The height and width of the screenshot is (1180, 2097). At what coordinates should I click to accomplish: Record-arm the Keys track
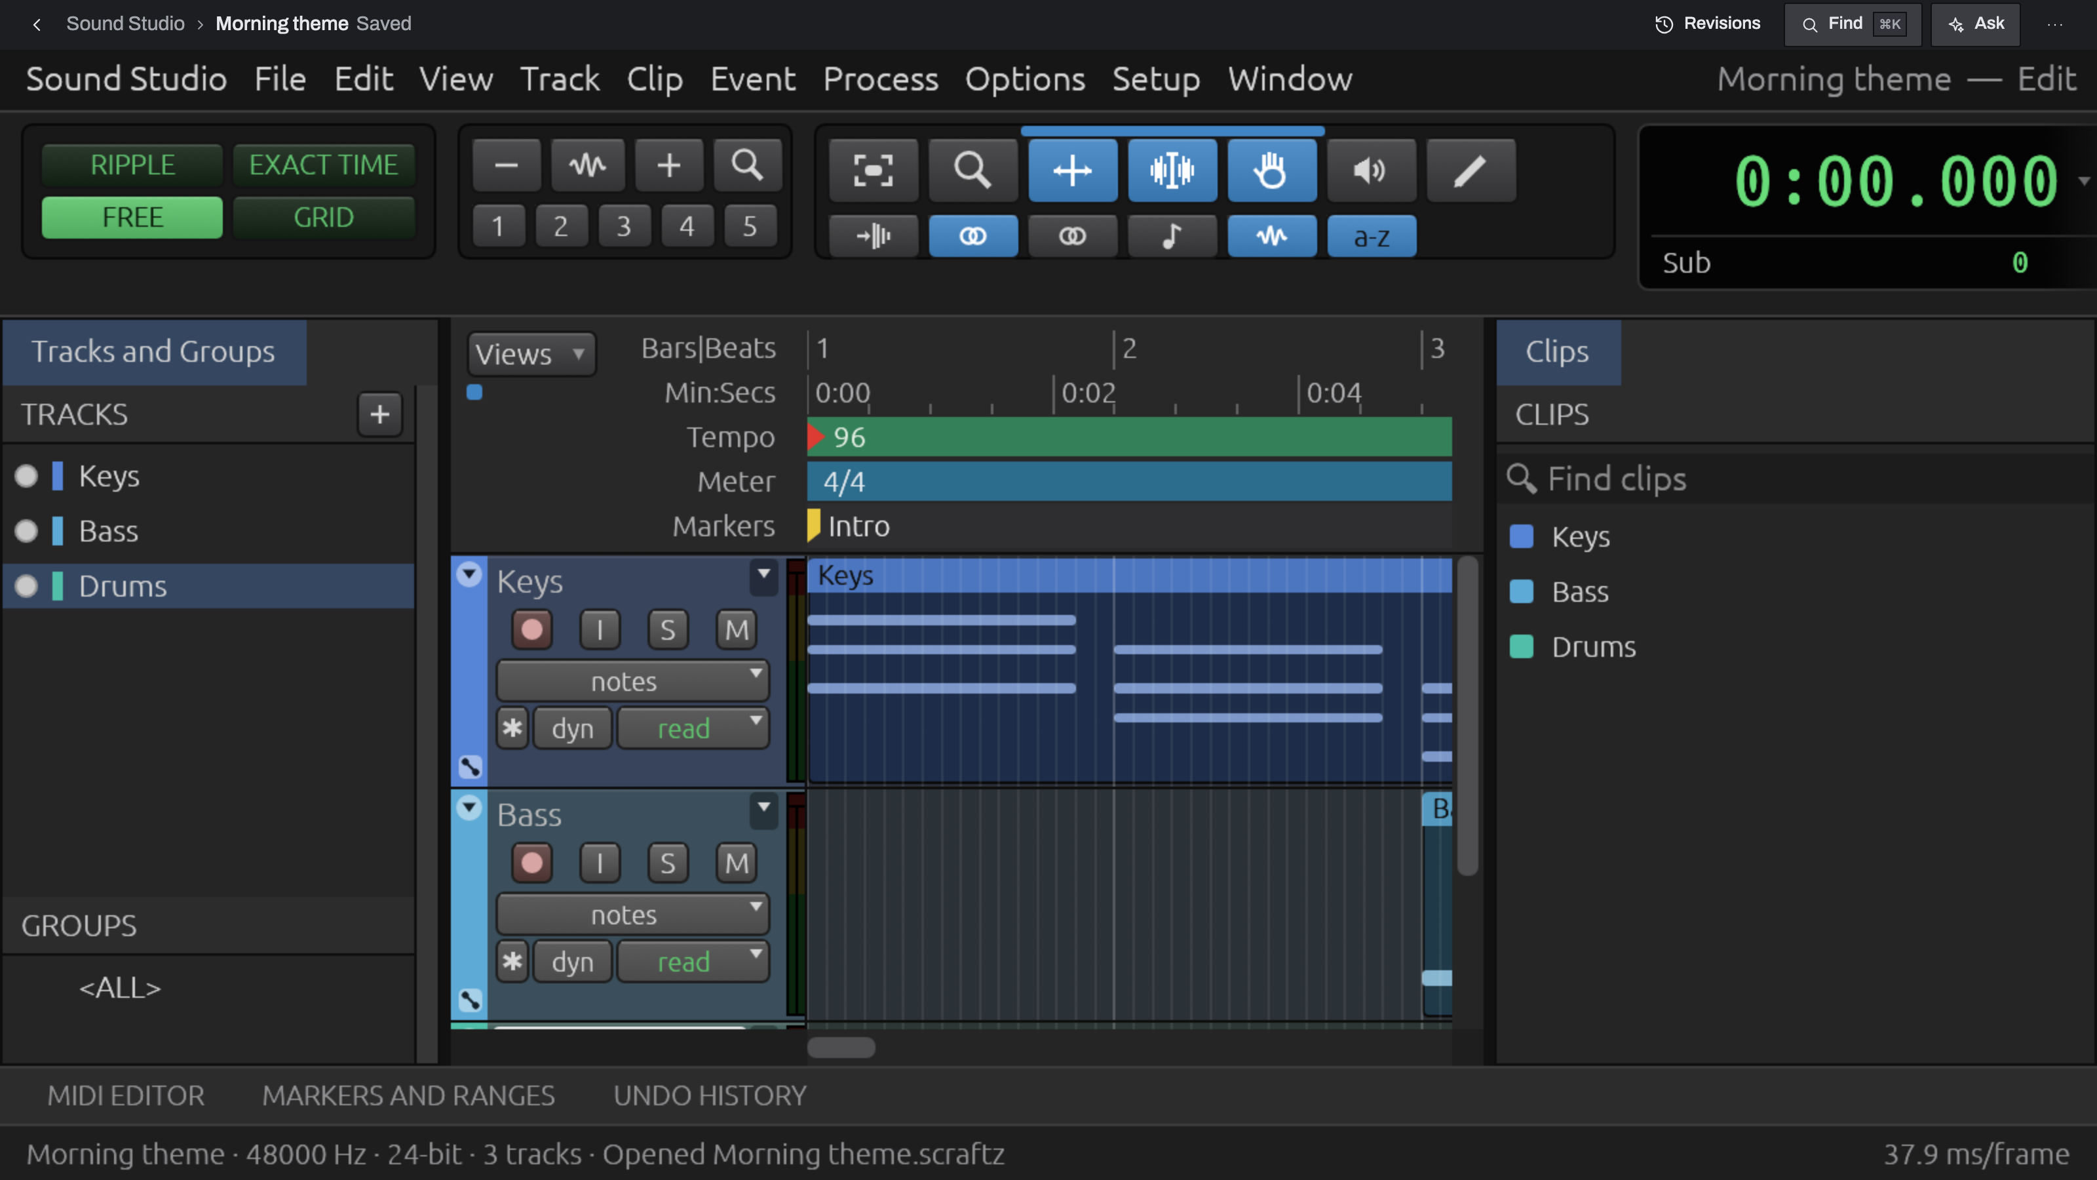(x=531, y=629)
